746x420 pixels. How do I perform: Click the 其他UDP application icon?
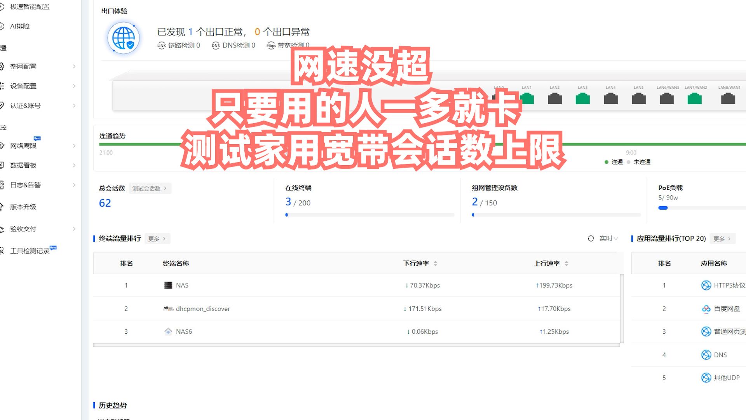point(706,378)
